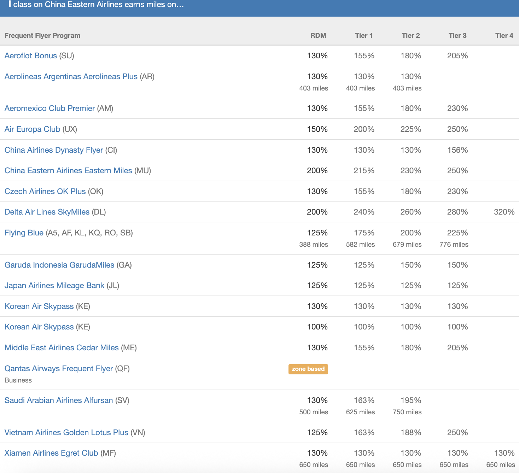Click Garuda Indonesia GarudaMiles link

(x=59, y=265)
